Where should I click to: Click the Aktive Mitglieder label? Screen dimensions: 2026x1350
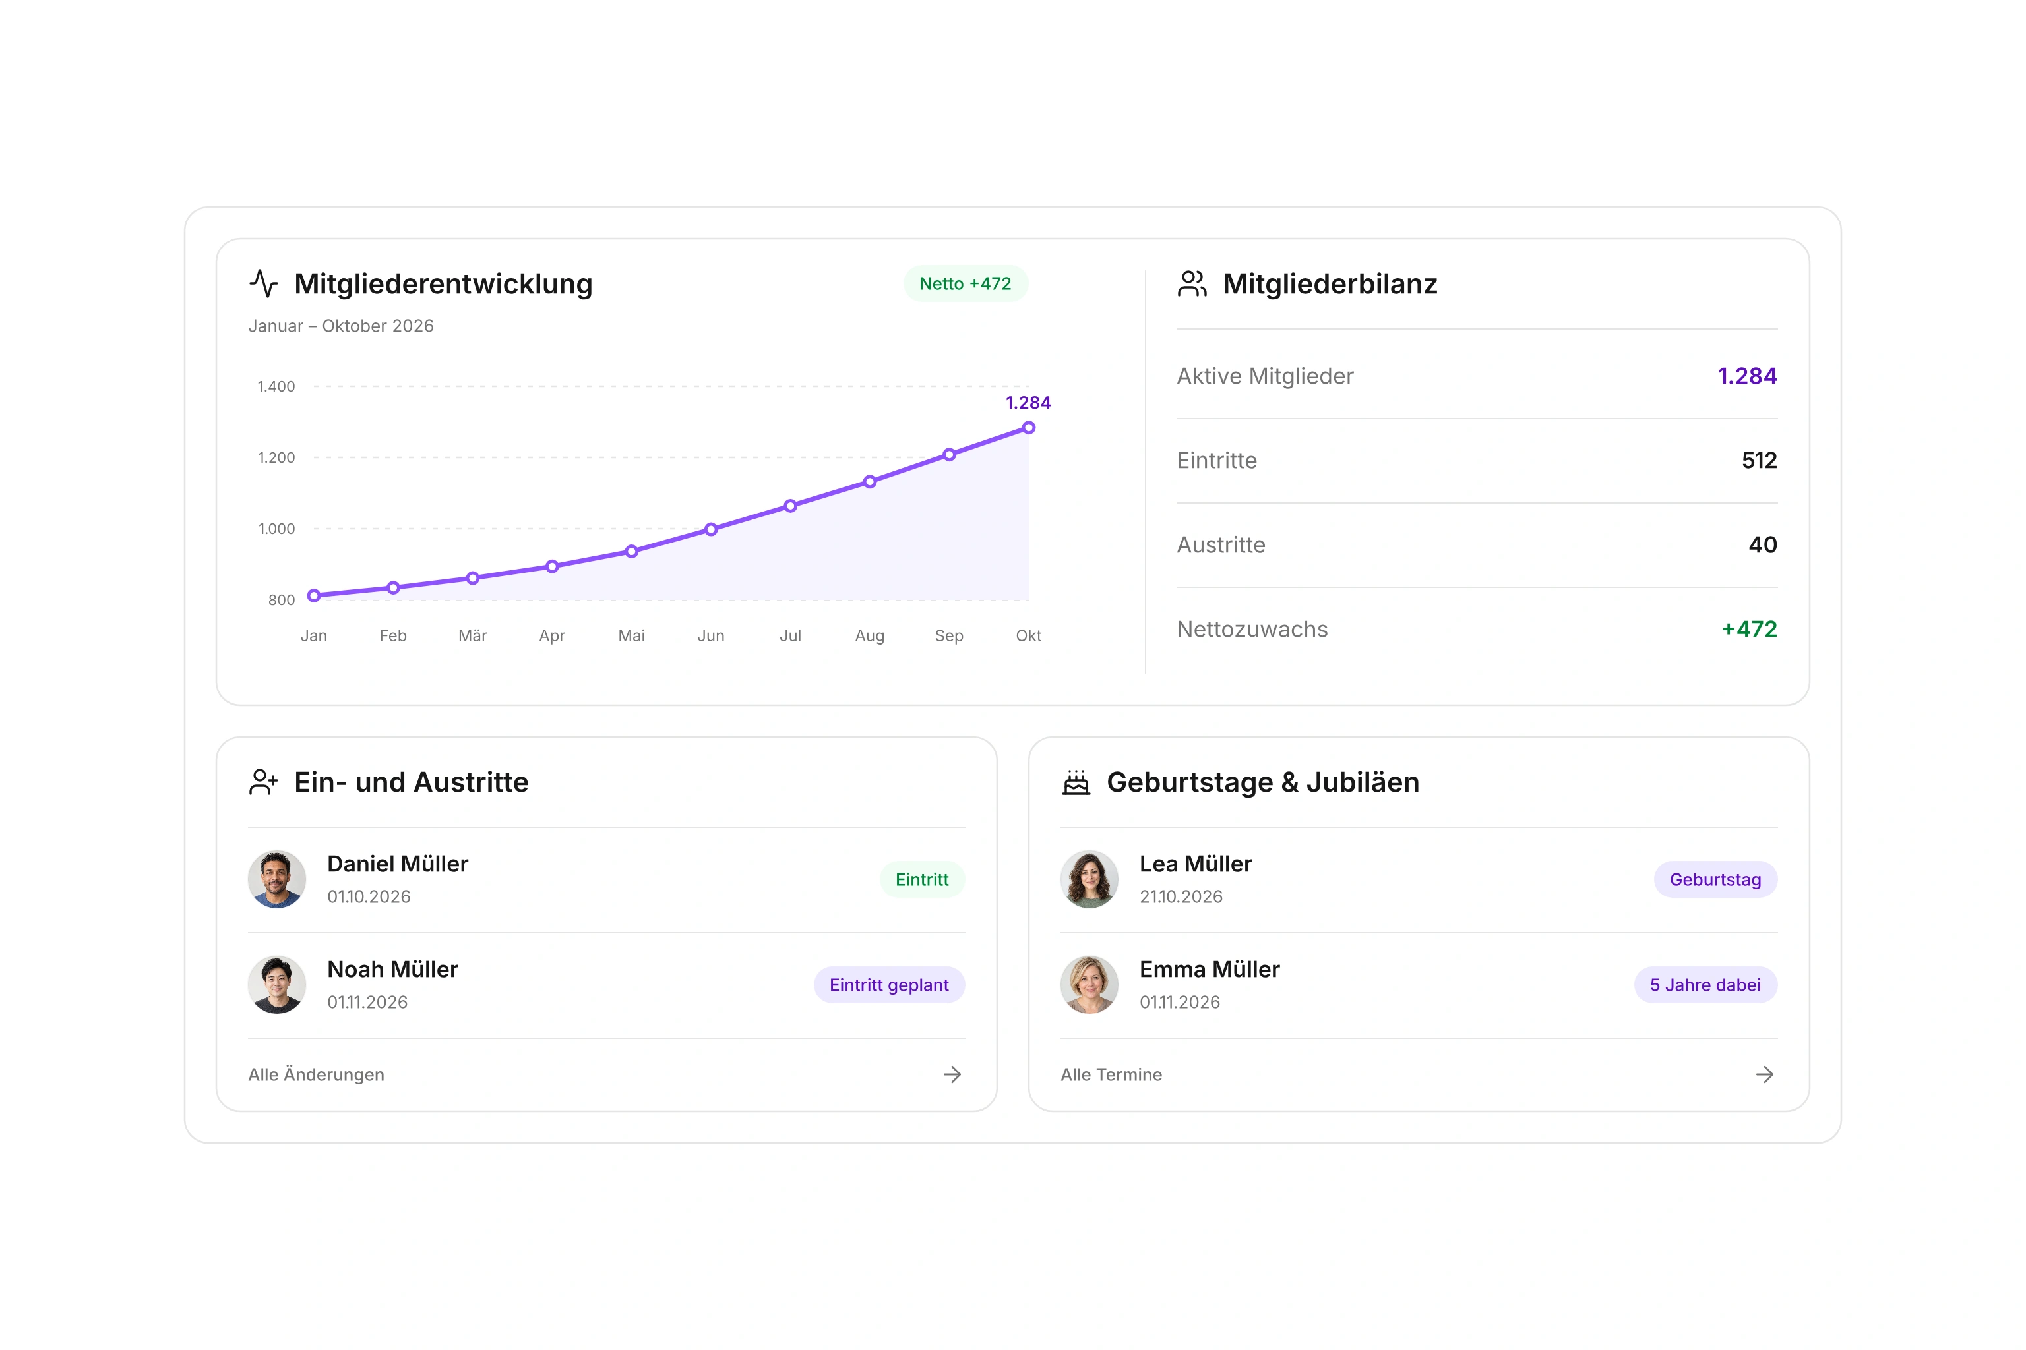pos(1264,376)
